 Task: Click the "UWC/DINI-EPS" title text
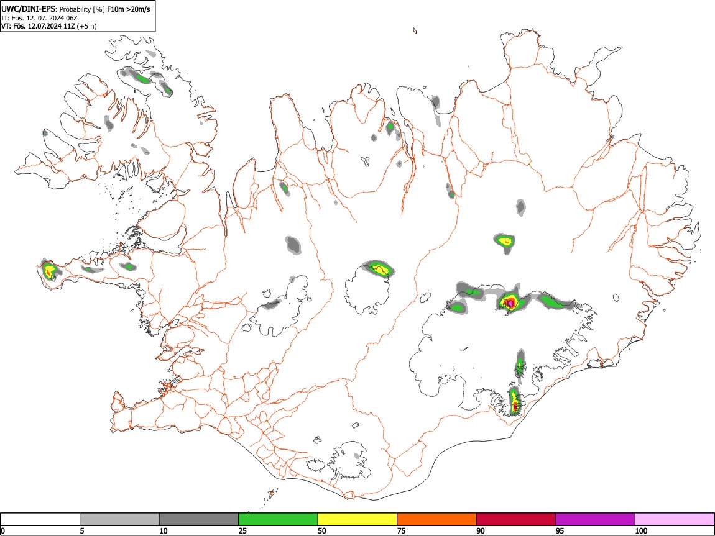(x=28, y=9)
